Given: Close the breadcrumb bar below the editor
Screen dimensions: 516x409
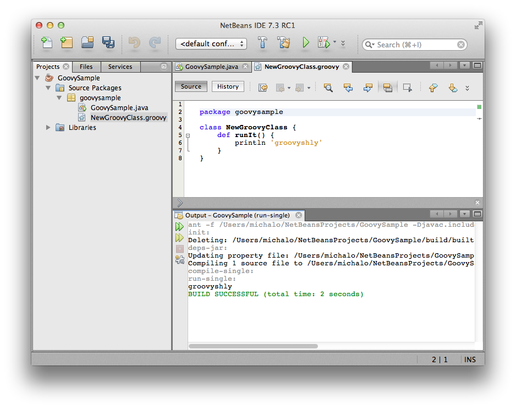Looking at the screenshot, I should pos(477,203).
